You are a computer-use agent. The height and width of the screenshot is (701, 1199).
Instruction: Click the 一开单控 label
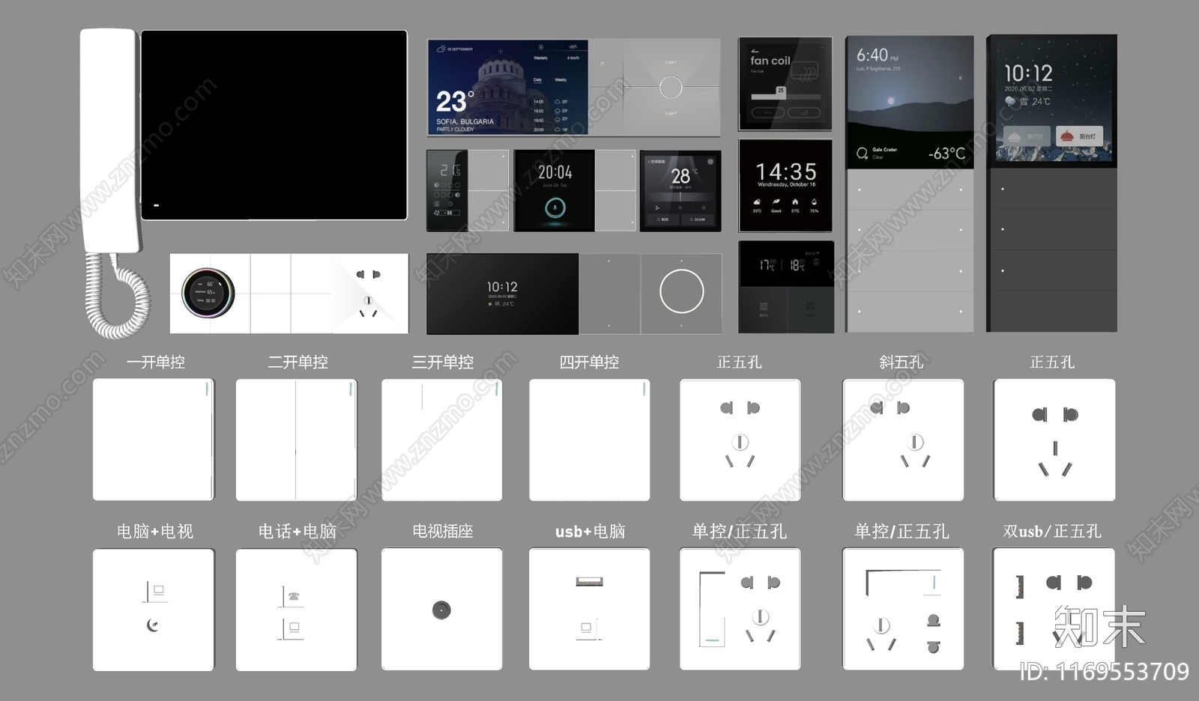pyautogui.click(x=155, y=362)
